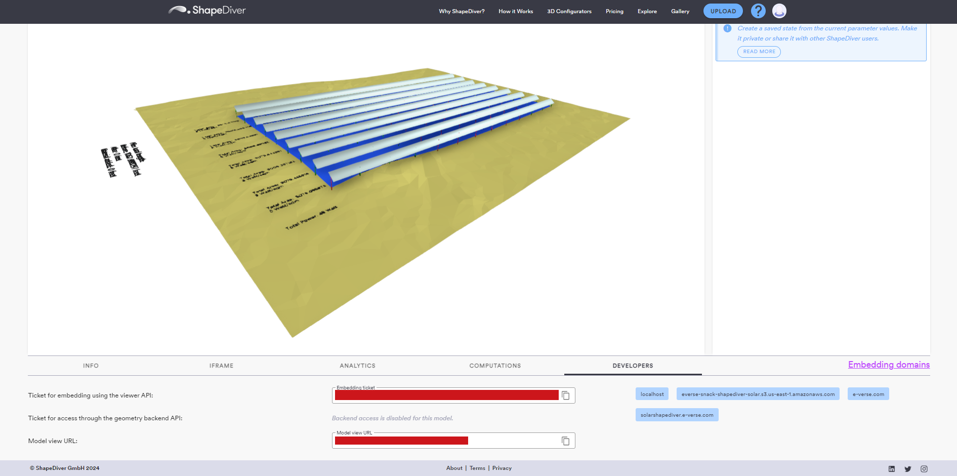957x476 pixels.
Task: Click 'Ticket for embedding using the viewer API' label
Action: (x=91, y=395)
